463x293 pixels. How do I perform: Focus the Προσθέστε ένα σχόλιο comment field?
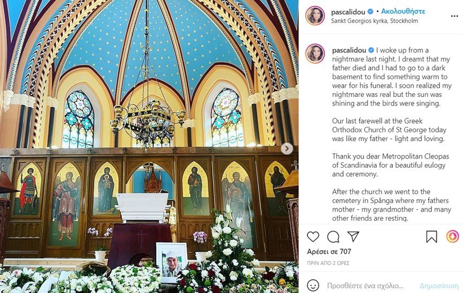(365, 286)
